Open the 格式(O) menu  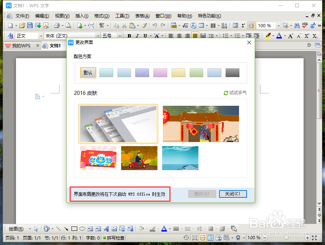[102, 16]
